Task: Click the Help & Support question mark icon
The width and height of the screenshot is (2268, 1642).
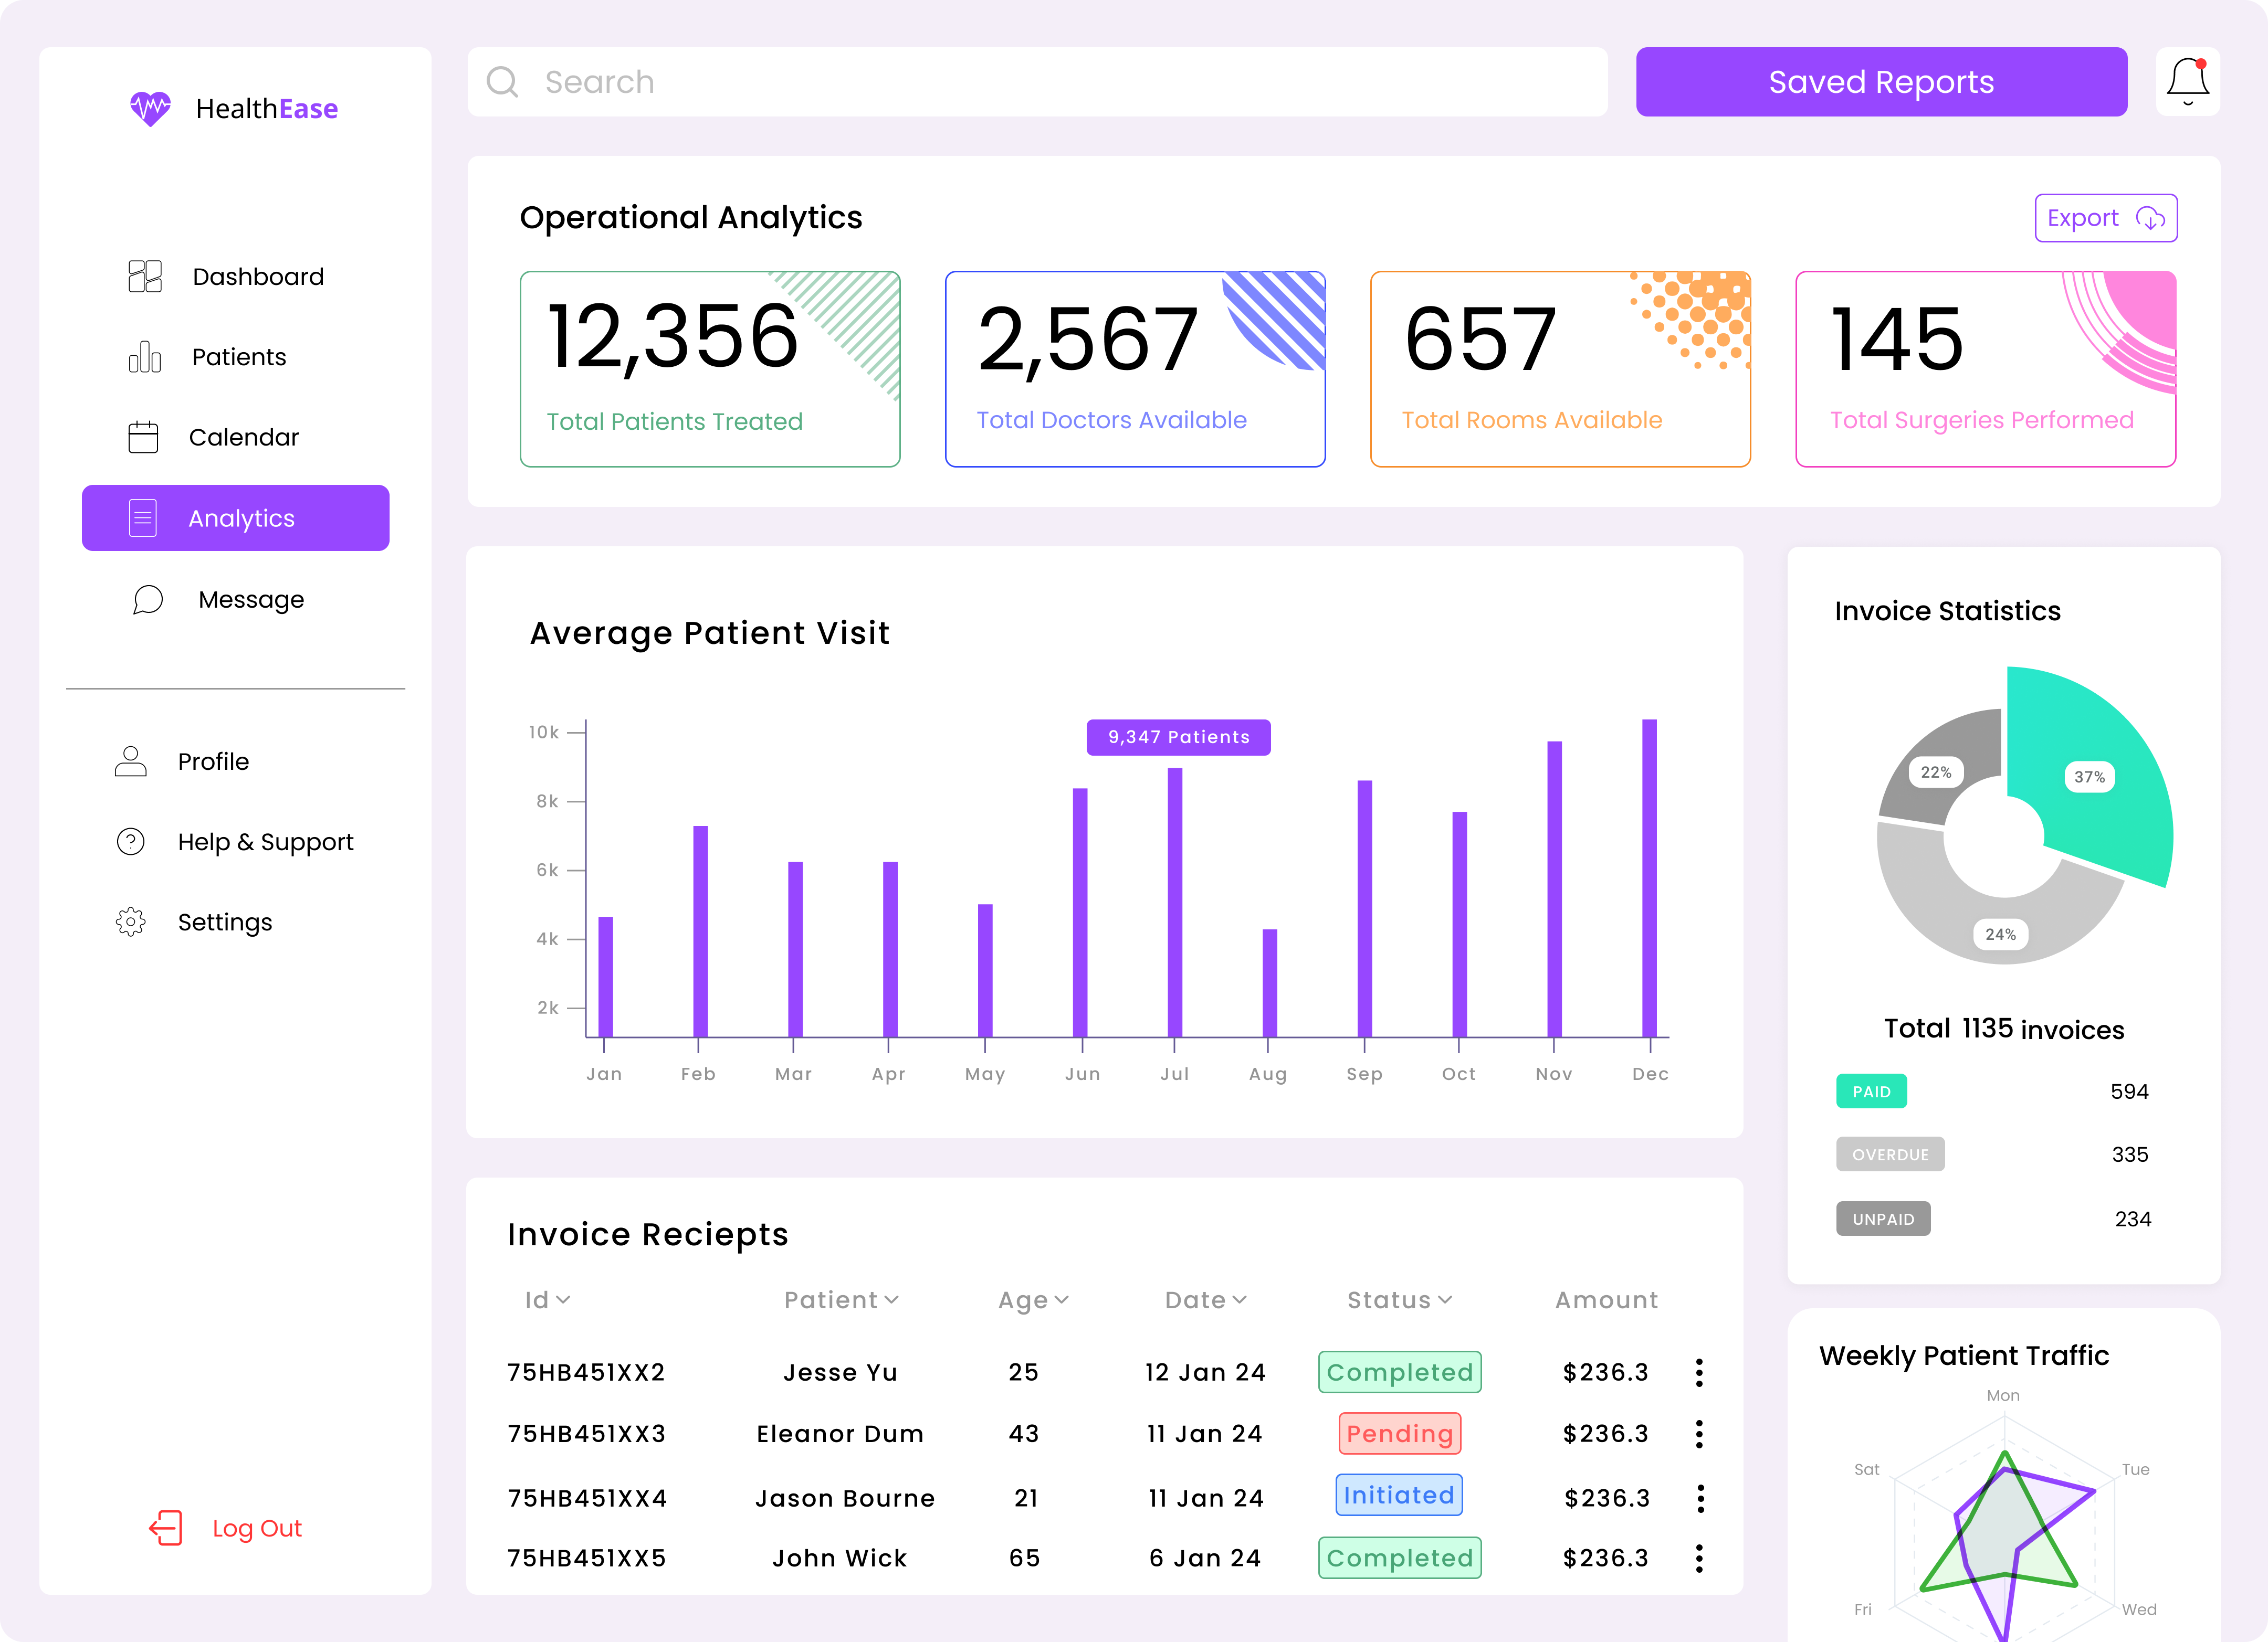Action: [131, 842]
